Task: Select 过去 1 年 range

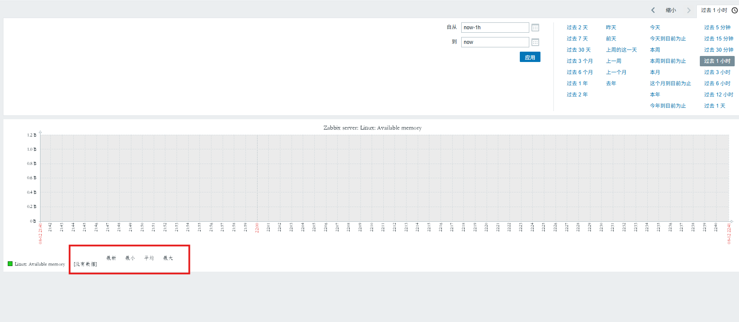Action: 577,84
